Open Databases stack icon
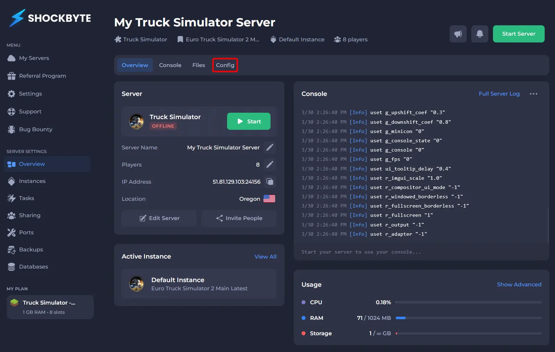The image size is (555, 352). (11, 267)
